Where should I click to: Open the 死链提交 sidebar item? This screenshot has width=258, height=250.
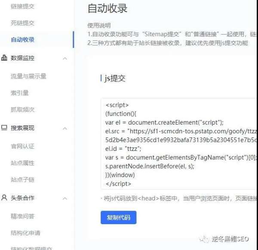coord(22,23)
